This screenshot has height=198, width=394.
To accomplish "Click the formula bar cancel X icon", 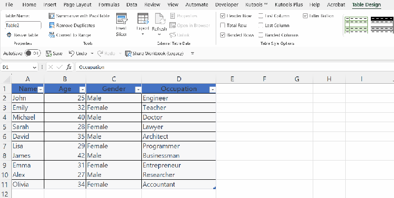I will click(x=51, y=67).
